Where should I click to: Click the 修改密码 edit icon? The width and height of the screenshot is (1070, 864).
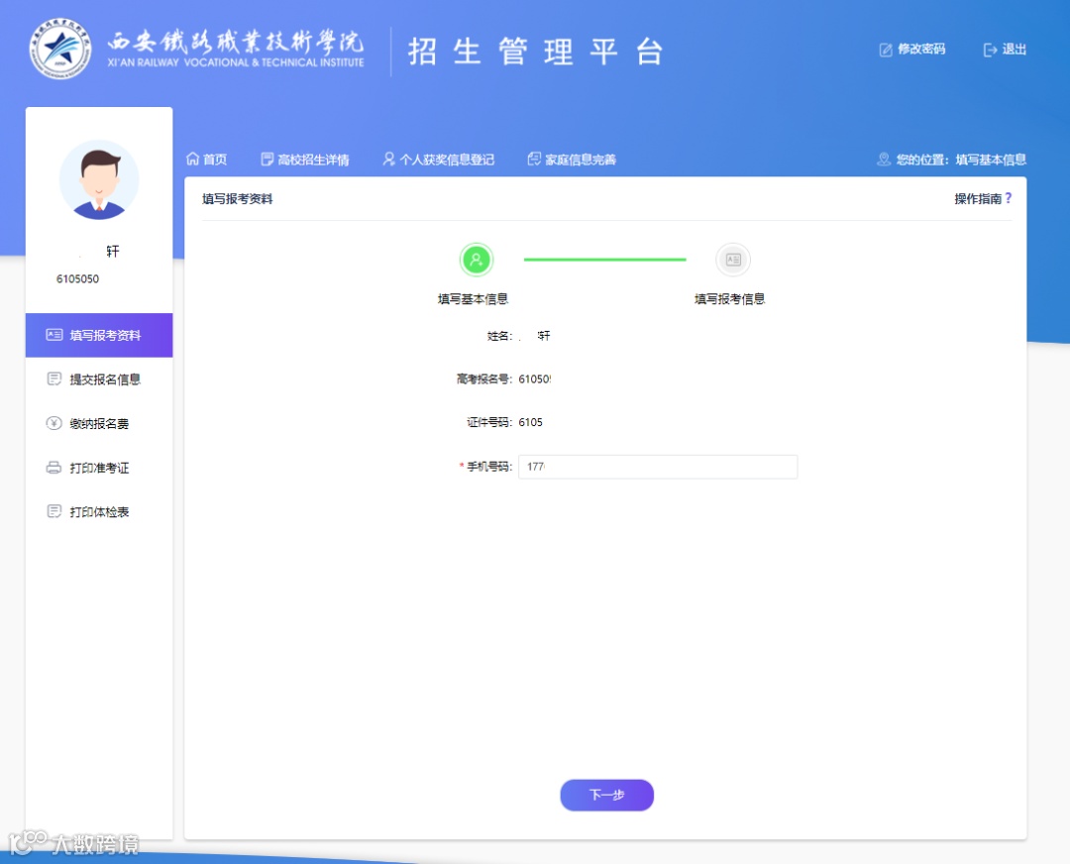pyautogui.click(x=886, y=50)
